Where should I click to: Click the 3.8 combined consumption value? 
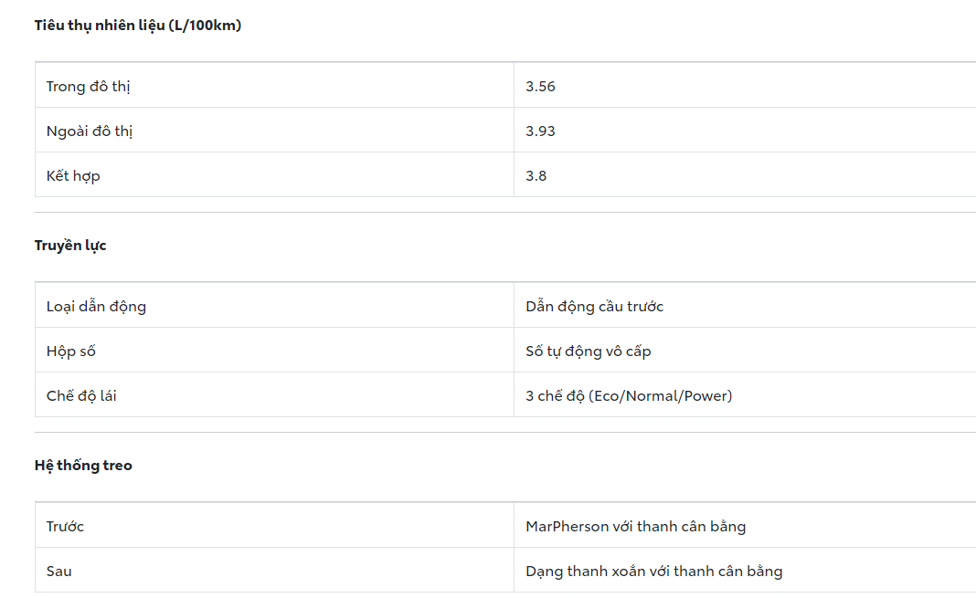[x=536, y=176]
